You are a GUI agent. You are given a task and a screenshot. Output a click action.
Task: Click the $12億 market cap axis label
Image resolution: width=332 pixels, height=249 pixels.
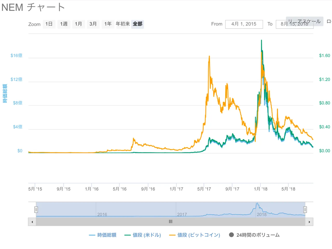pos(16,79)
